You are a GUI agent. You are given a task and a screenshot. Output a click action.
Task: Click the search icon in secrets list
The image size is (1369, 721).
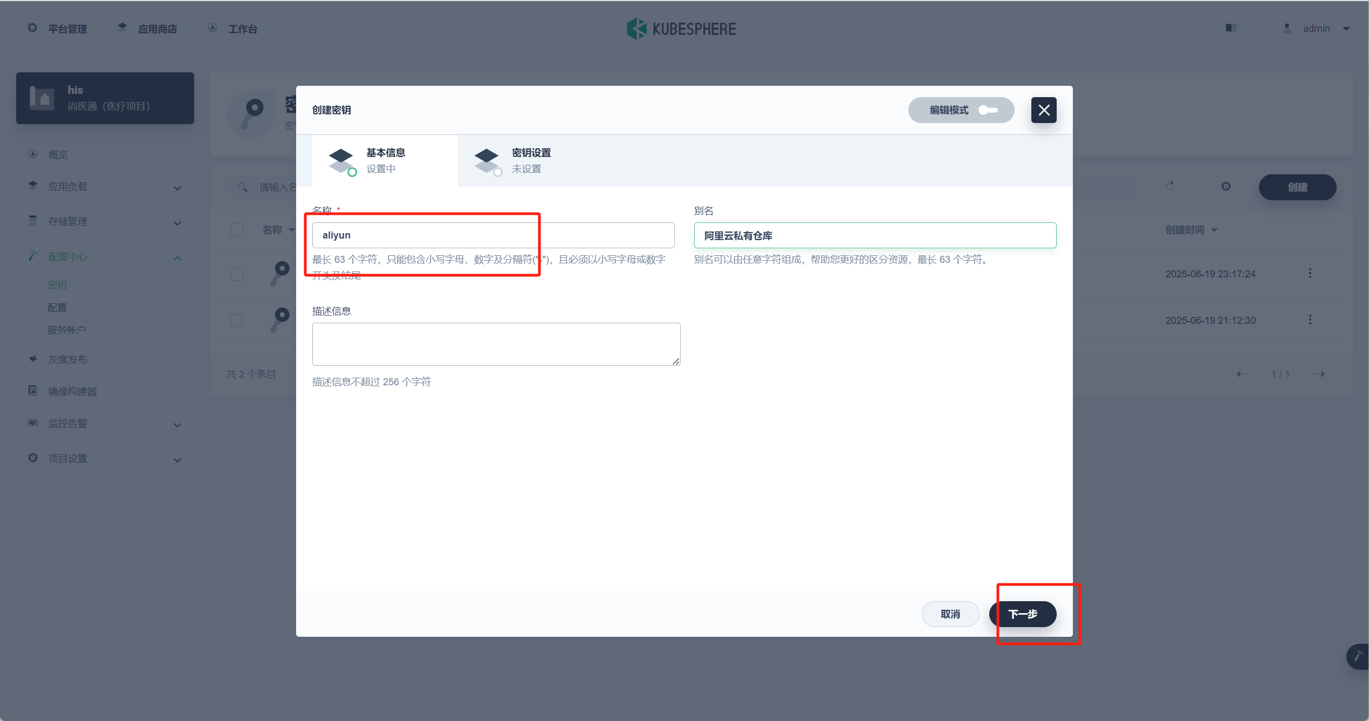(x=243, y=187)
